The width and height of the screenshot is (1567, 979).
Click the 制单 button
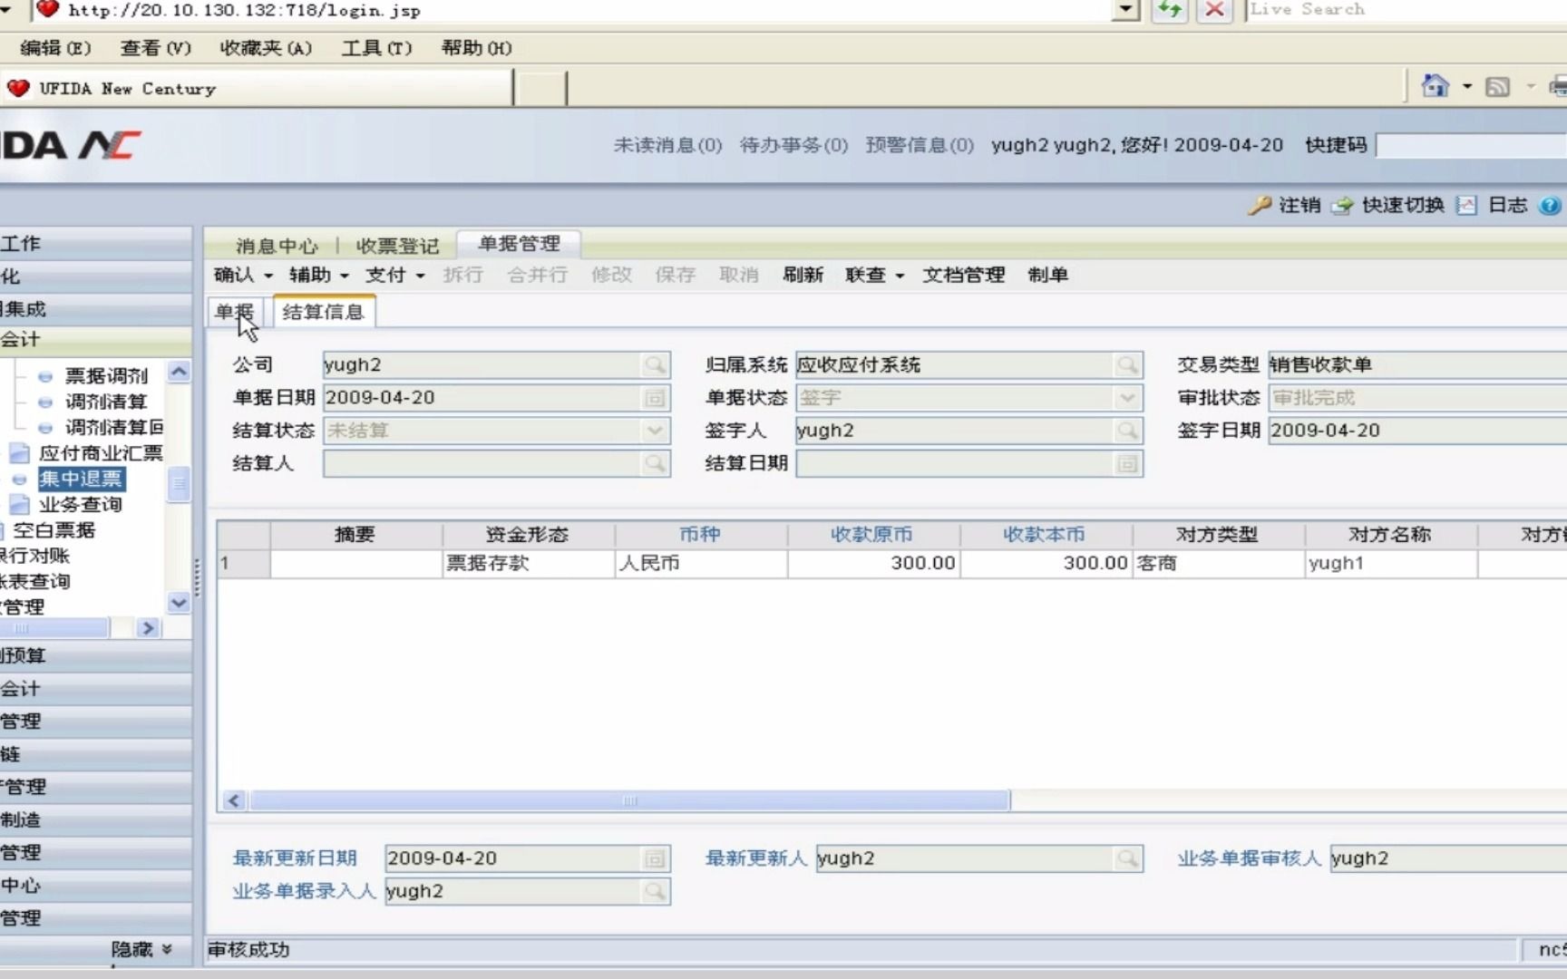1047,275
